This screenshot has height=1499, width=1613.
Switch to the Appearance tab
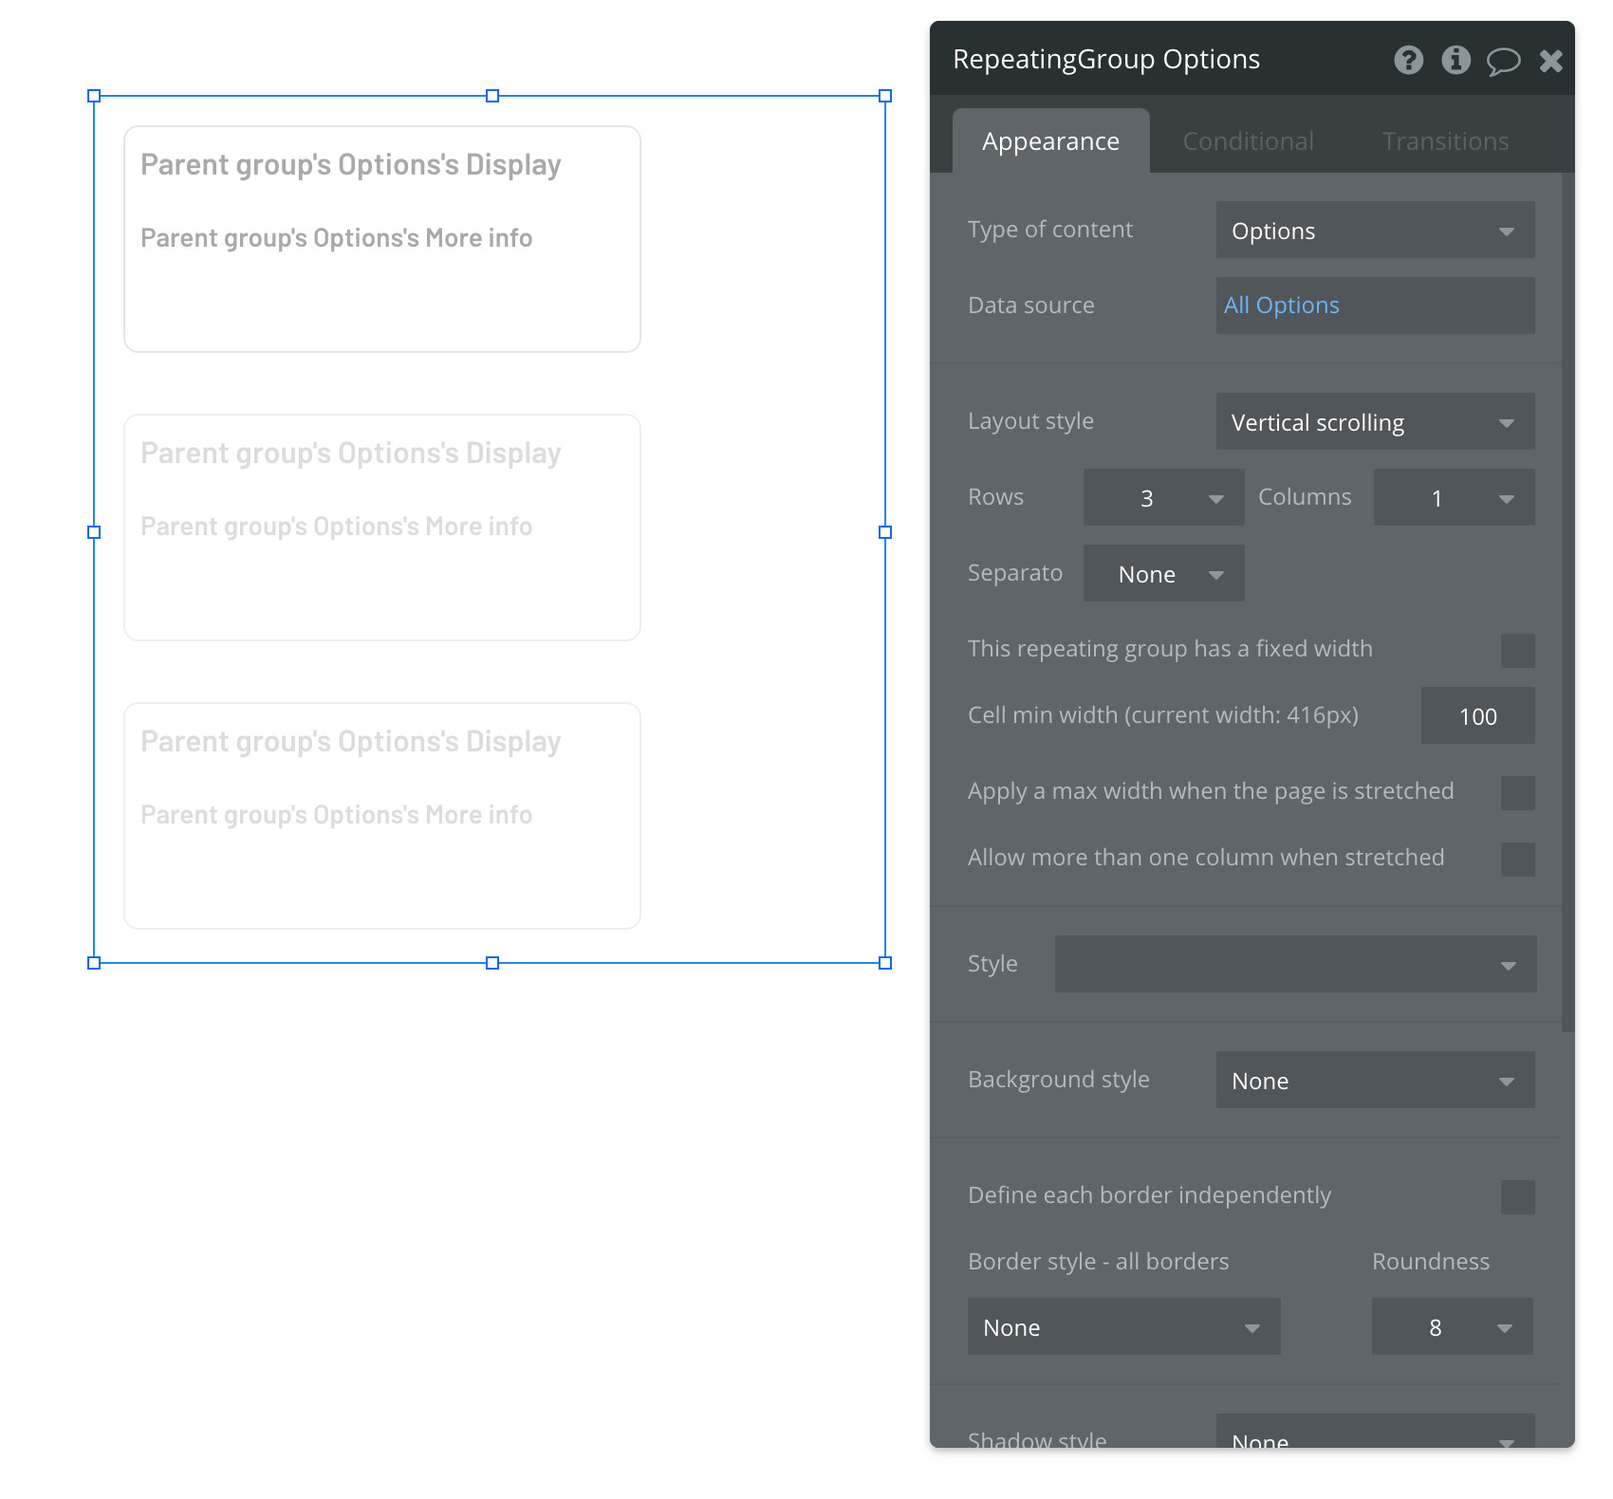click(1050, 140)
